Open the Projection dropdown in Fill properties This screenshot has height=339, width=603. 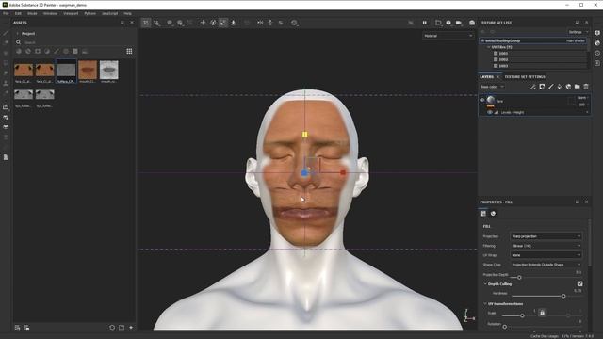(546, 236)
